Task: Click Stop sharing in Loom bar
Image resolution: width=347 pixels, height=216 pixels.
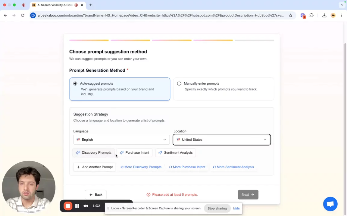Action: tap(217, 208)
